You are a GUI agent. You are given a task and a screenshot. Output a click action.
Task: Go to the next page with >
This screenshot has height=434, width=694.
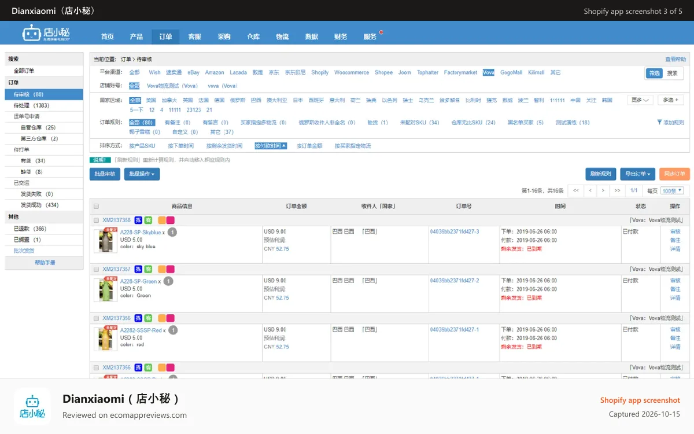coord(603,190)
